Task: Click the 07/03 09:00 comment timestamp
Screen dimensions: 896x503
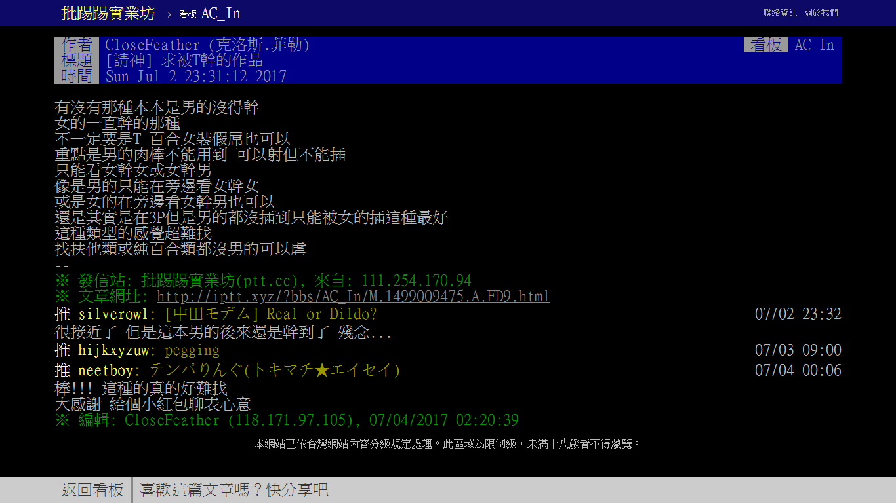Action: coord(798,350)
